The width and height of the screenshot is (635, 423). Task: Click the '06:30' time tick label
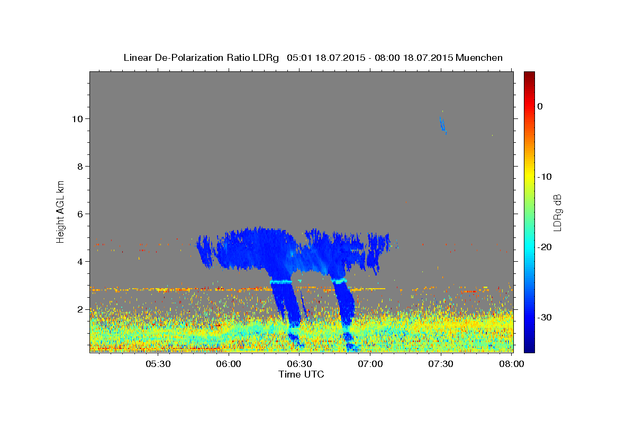300,364
